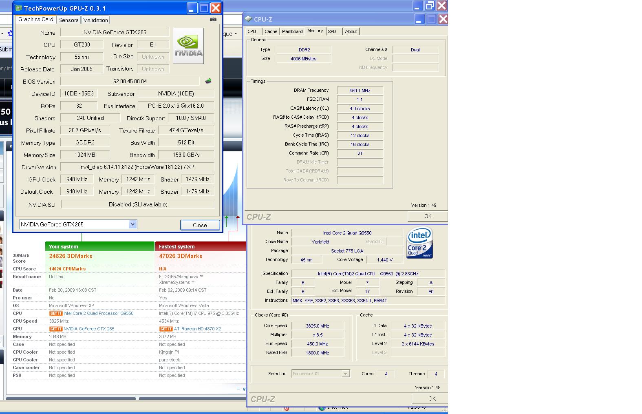This screenshot has width=642, height=414.
Task: Click the Shaders 240 Unified value
Action: coord(90,118)
